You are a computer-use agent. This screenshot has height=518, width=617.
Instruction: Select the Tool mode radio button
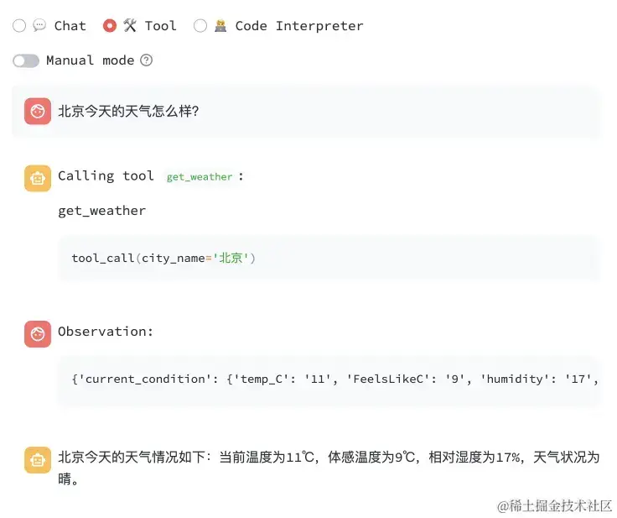pos(110,26)
